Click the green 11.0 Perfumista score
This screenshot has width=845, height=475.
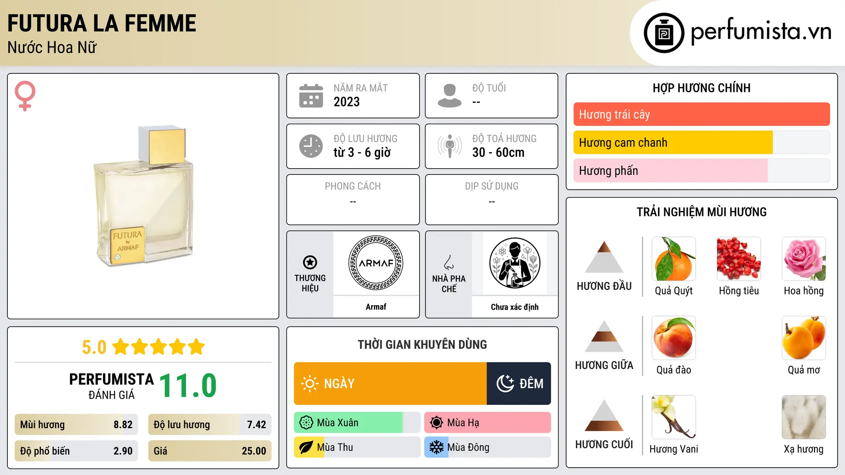(x=188, y=386)
